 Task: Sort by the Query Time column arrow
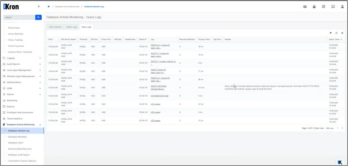point(341,39)
